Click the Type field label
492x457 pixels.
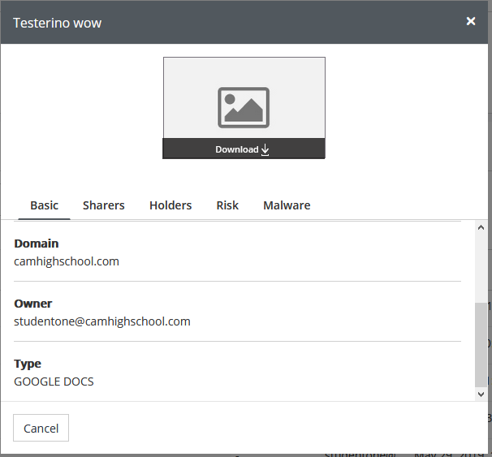coord(28,364)
